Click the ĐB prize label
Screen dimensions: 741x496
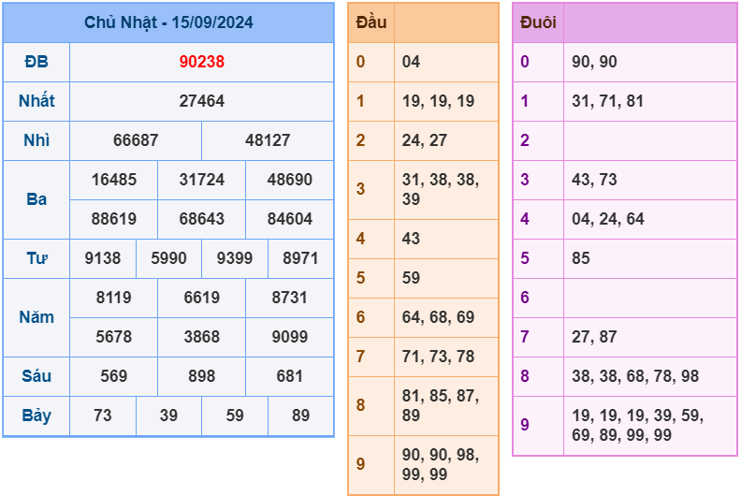[36, 62]
